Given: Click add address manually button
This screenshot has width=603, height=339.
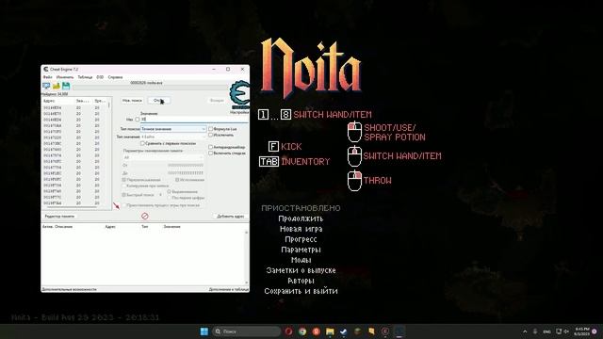Looking at the screenshot, I should [x=230, y=217].
